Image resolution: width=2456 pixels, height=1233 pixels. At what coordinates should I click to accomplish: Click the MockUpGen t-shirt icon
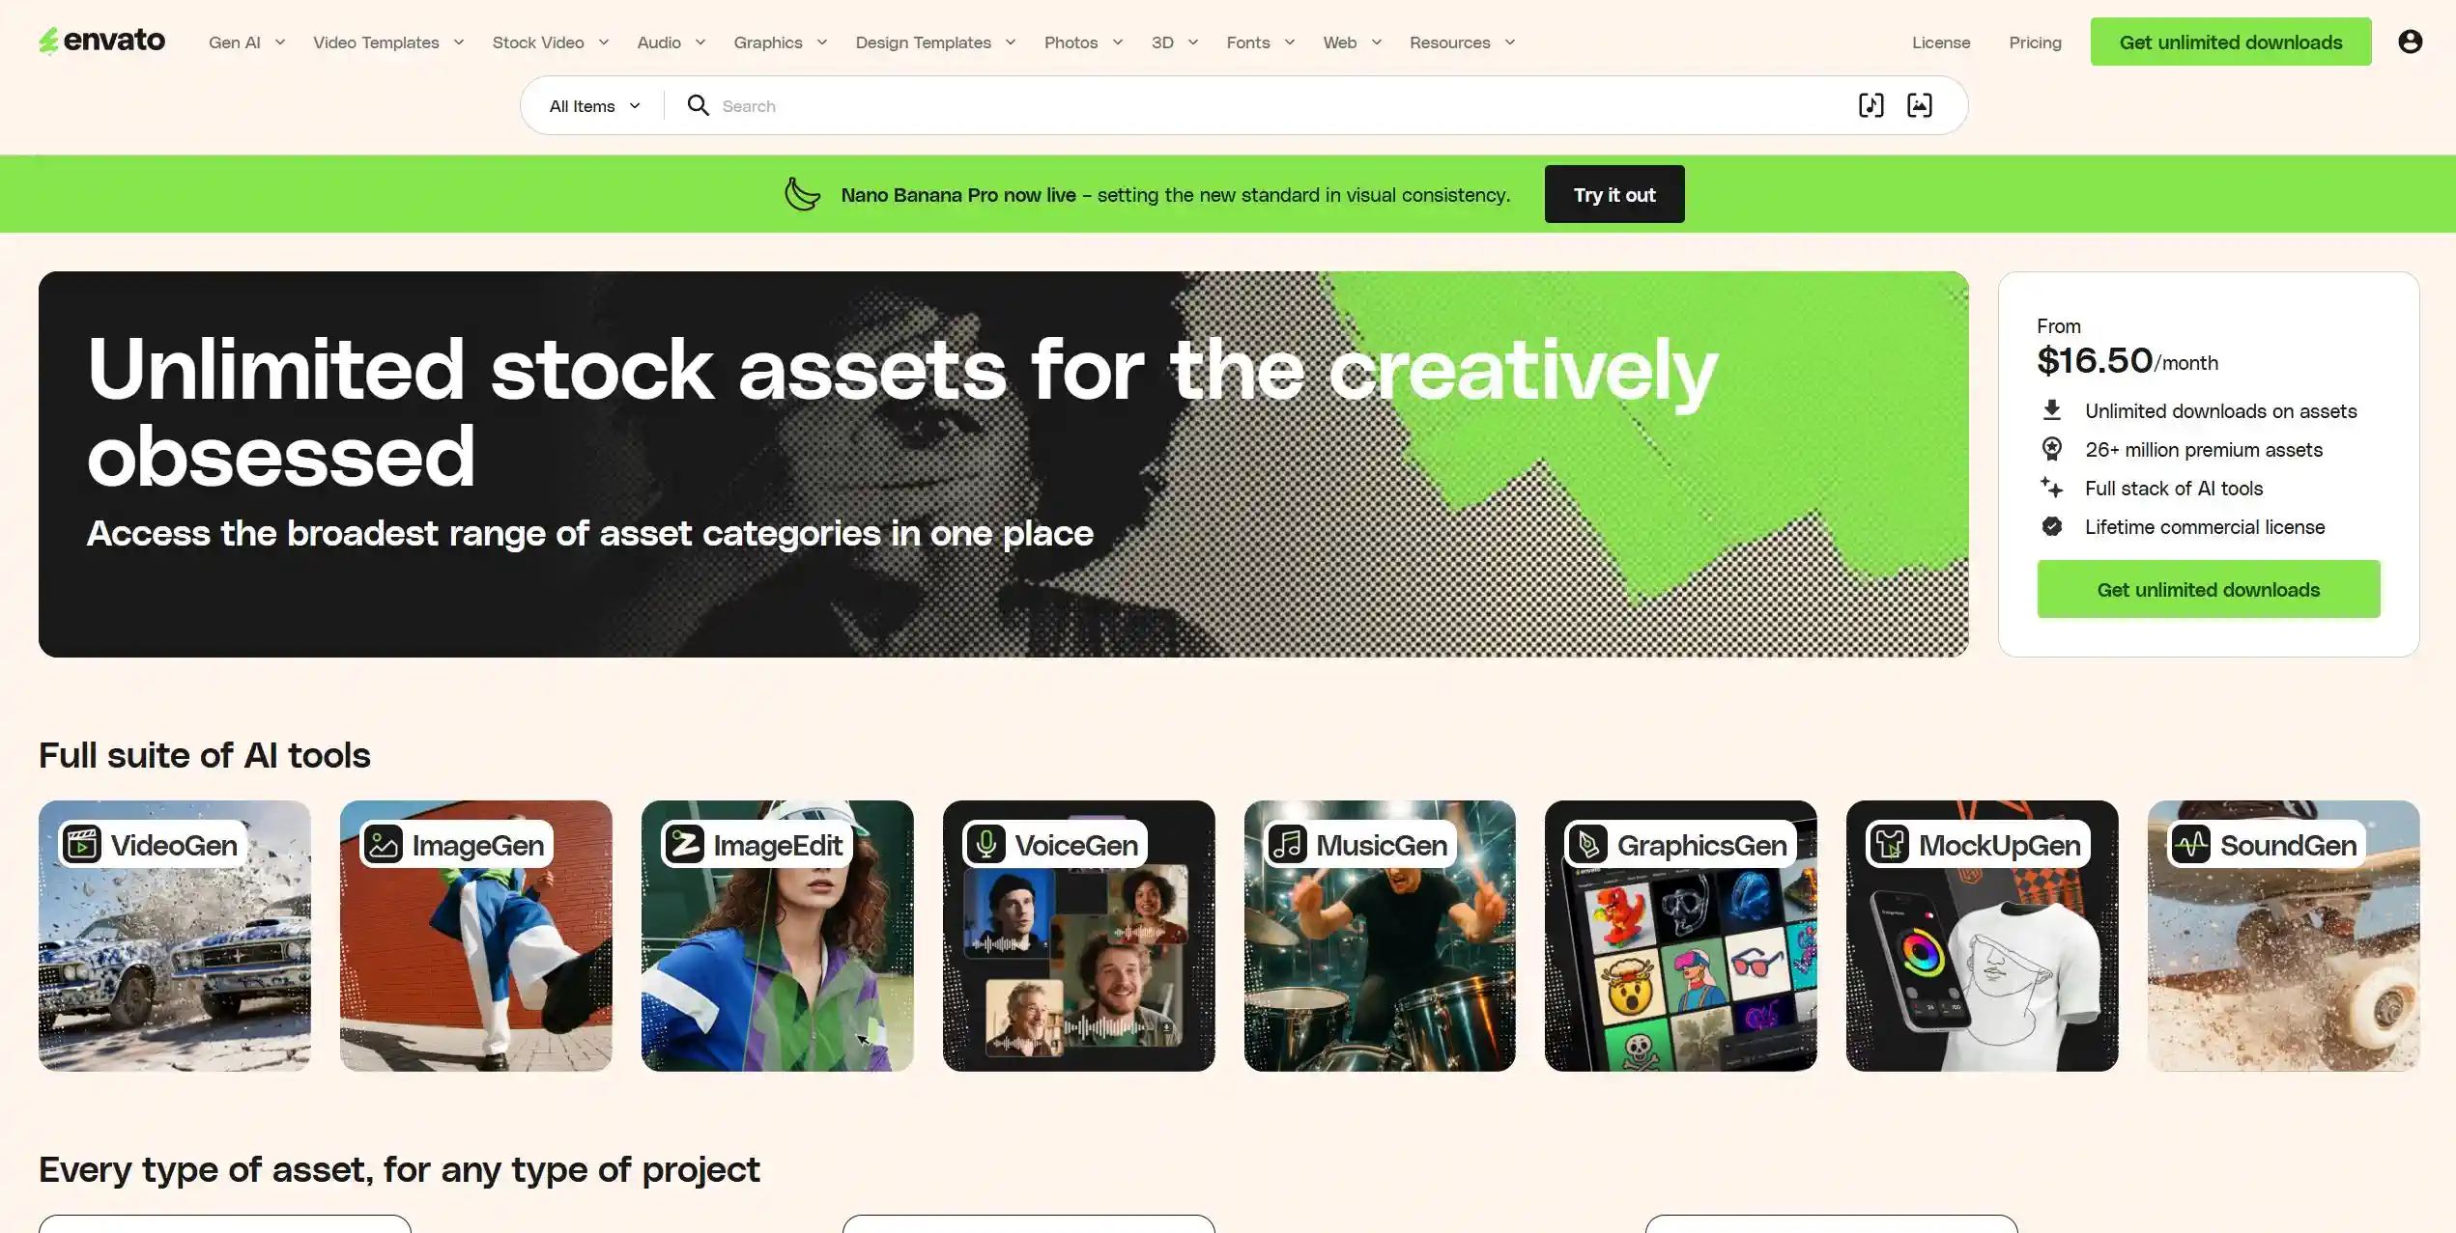(x=1890, y=845)
